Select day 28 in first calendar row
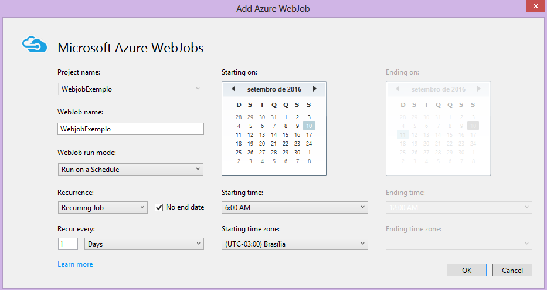Screen dimensions: 547x290 (239, 117)
